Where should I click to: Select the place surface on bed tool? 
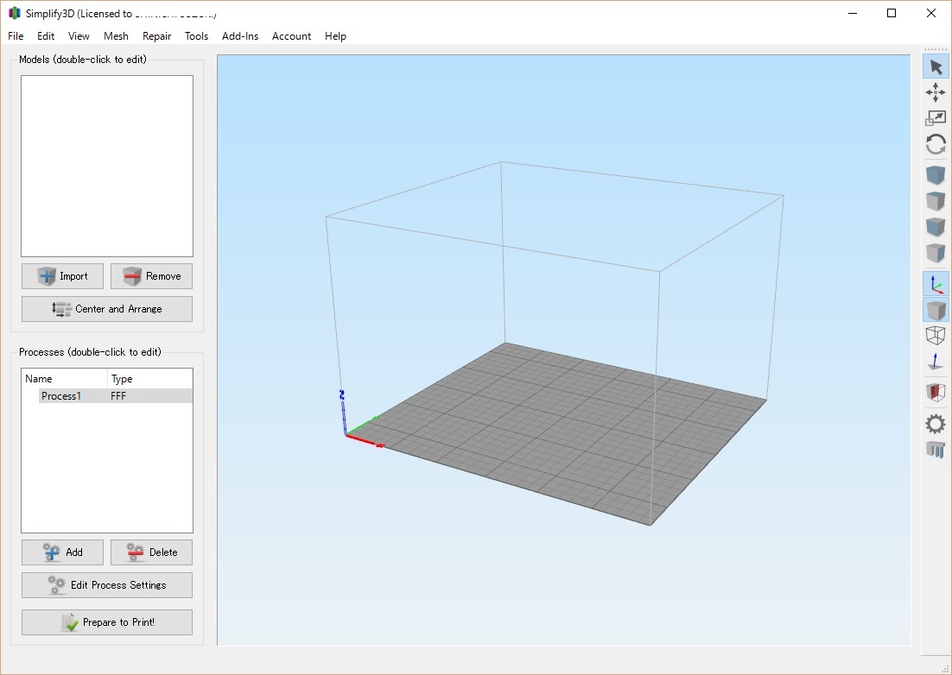pos(936,361)
